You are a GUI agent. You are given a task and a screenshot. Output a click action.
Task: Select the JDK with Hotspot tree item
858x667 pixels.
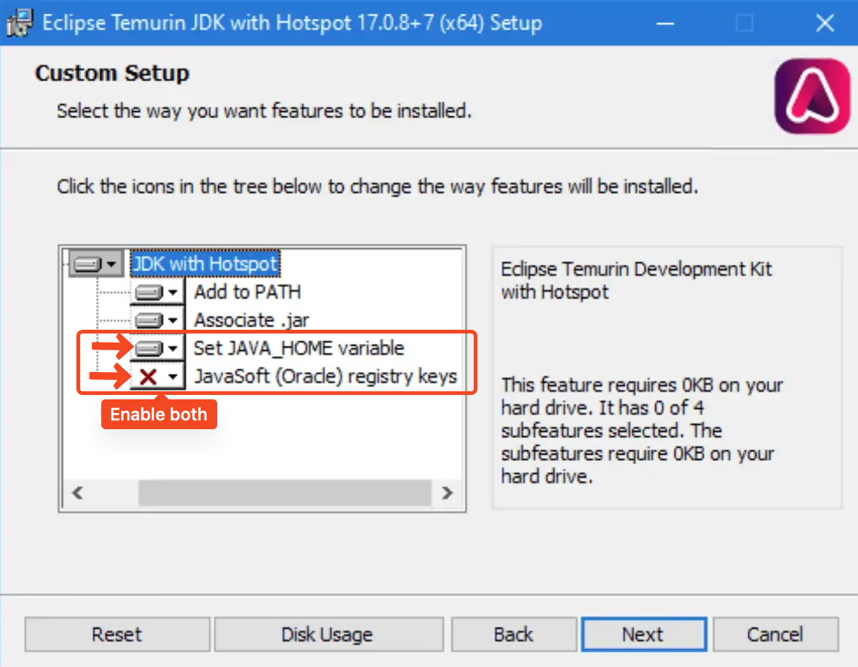[205, 264]
